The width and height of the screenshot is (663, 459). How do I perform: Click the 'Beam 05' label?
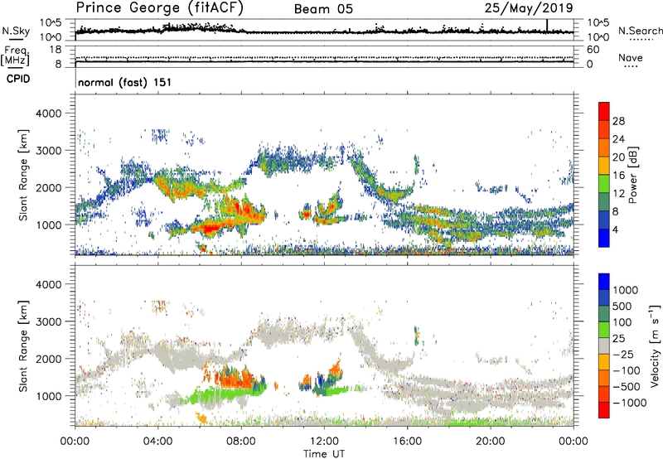pos(323,9)
